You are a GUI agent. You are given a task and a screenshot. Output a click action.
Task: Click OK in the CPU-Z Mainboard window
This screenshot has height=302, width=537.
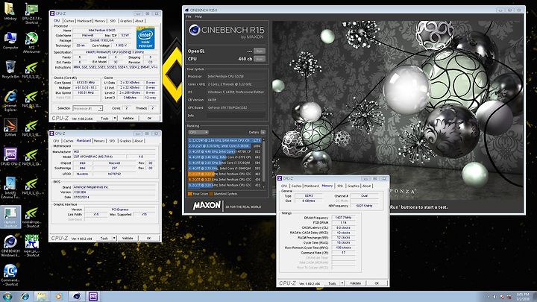(x=148, y=238)
